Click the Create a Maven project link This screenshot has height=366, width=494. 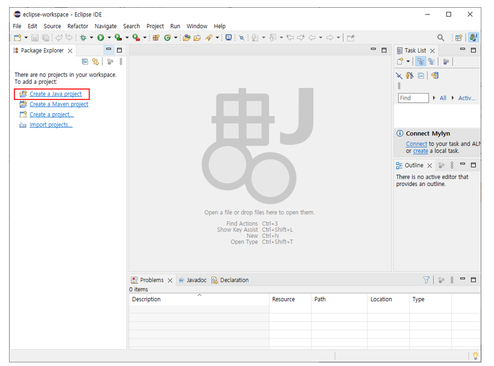pyautogui.click(x=59, y=104)
